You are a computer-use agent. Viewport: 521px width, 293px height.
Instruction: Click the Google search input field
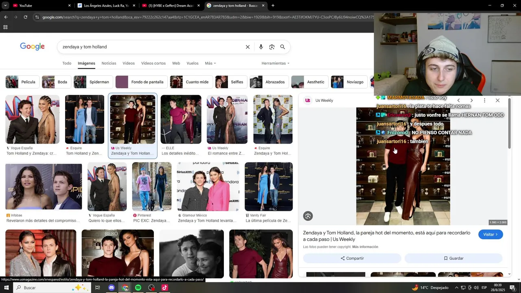pos(151,47)
